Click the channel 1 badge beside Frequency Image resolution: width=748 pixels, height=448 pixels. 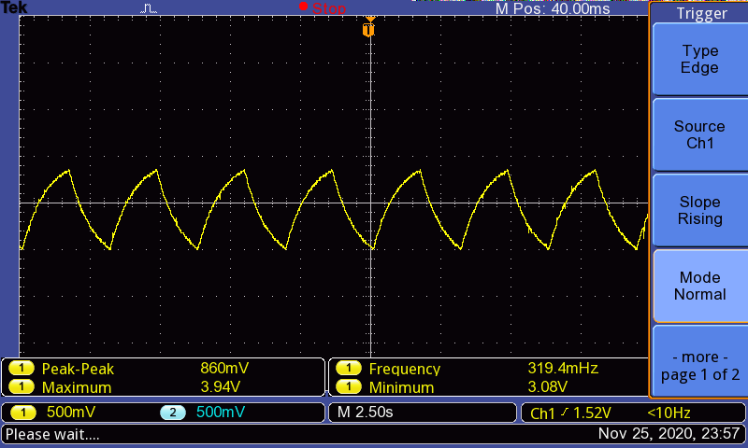coord(348,368)
